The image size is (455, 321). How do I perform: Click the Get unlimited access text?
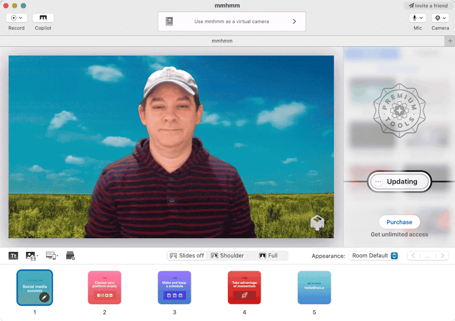(x=399, y=234)
